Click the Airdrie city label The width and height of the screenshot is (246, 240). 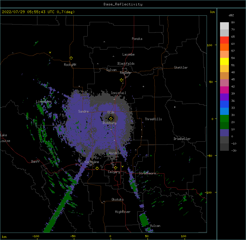coord(115,153)
